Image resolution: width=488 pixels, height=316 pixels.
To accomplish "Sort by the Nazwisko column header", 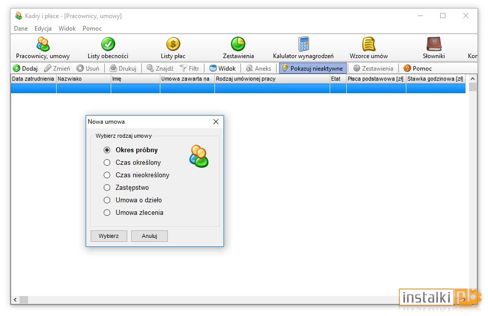I will point(83,79).
